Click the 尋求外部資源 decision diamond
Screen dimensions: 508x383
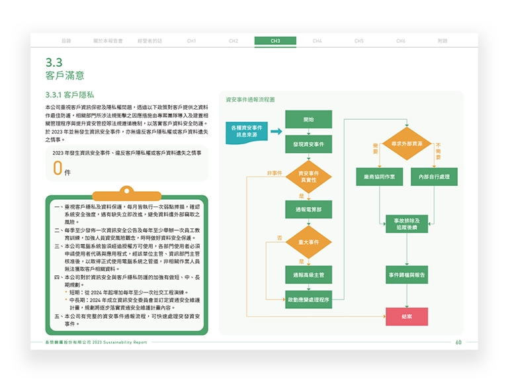click(406, 144)
